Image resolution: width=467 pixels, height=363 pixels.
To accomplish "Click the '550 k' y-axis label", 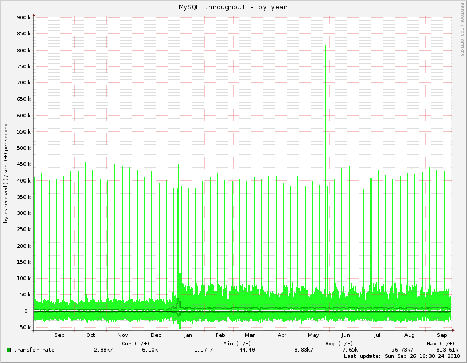I will (24, 131).
